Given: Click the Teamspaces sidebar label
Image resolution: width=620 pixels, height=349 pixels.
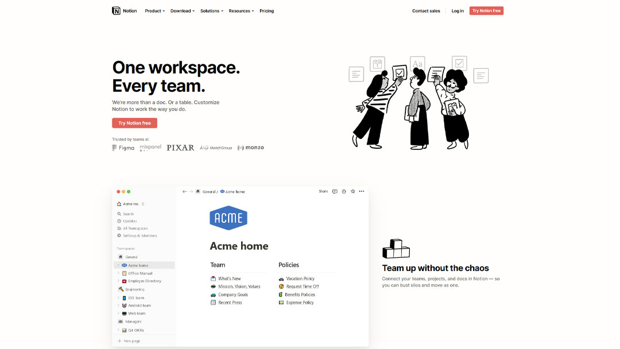Looking at the screenshot, I should (126, 249).
